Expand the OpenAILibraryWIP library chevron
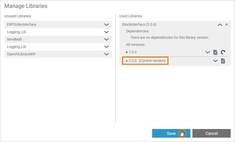Image resolution: width=235 pixels, height=142 pixels. coord(107,54)
